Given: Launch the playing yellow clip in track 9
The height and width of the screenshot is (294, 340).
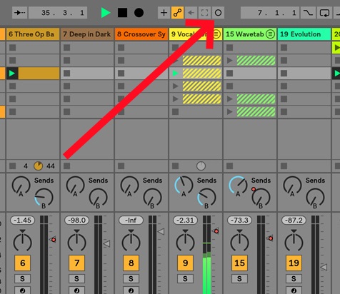Looking at the screenshot, I should 176,73.
